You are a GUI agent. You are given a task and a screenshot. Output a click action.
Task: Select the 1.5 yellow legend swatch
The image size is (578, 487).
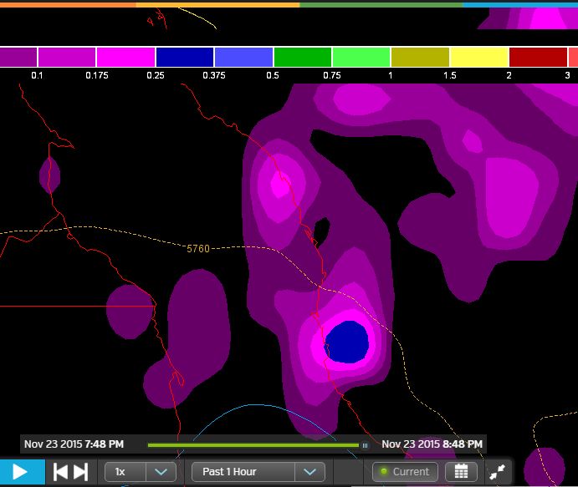[x=479, y=57]
